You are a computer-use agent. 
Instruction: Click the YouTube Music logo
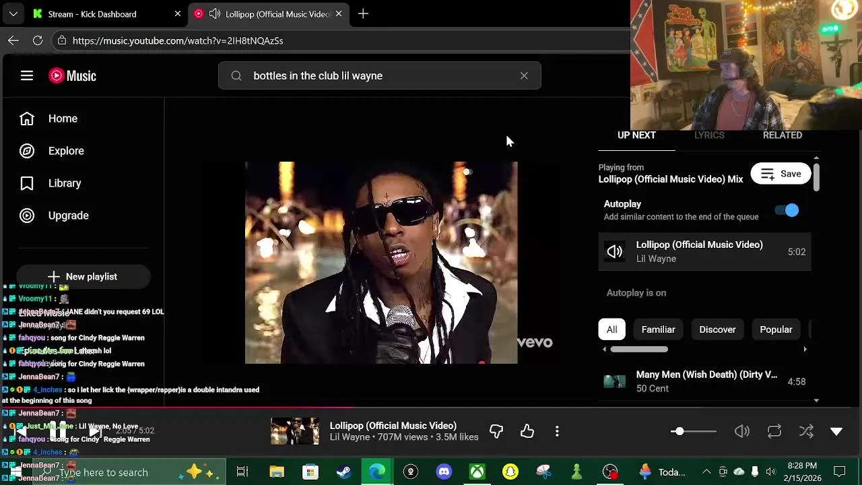point(73,76)
